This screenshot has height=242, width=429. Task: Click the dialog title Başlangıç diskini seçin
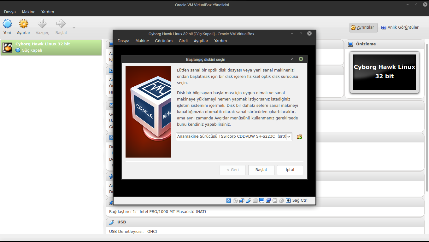[206, 59]
